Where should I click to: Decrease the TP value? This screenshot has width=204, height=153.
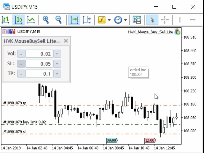click(x=21, y=74)
